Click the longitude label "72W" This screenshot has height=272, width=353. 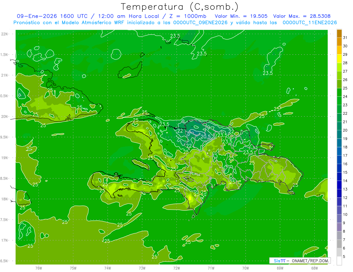point(176,268)
